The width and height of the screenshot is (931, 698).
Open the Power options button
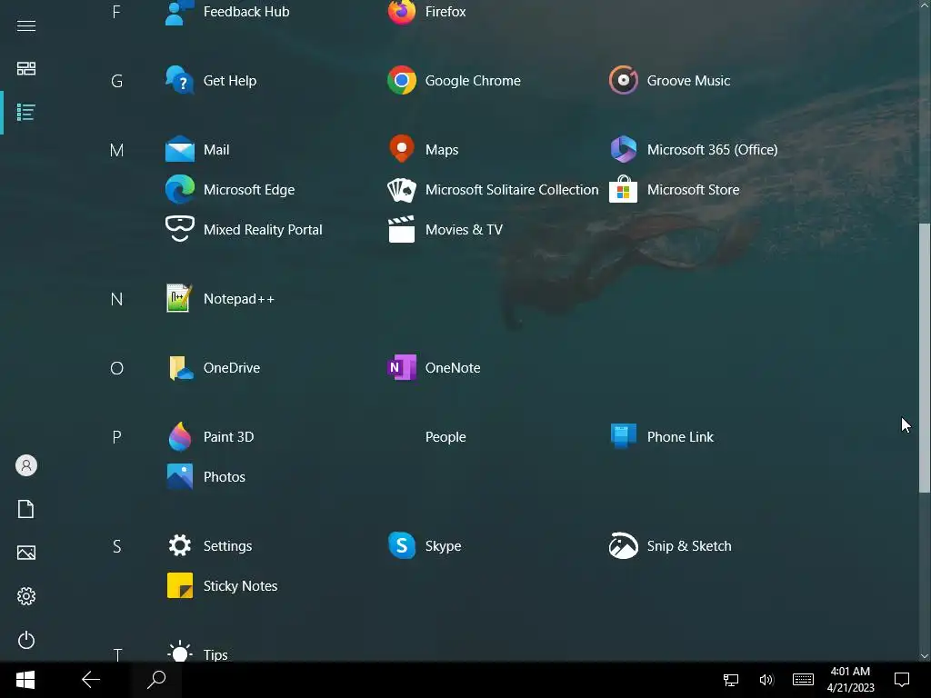(x=26, y=640)
